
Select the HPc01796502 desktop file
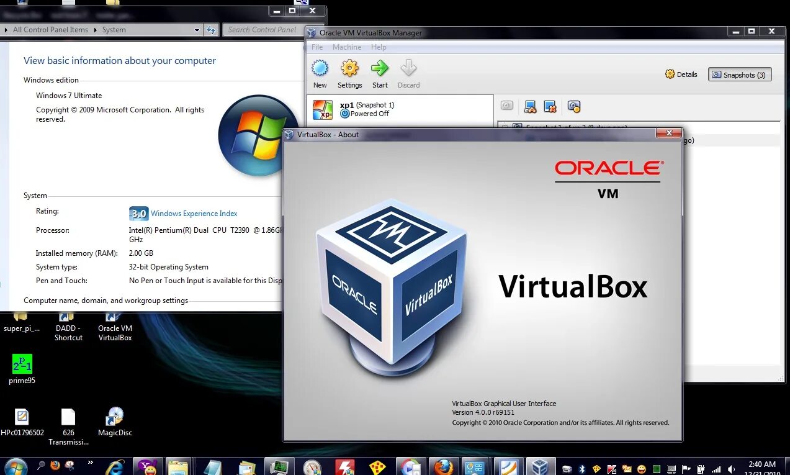pyautogui.click(x=22, y=422)
